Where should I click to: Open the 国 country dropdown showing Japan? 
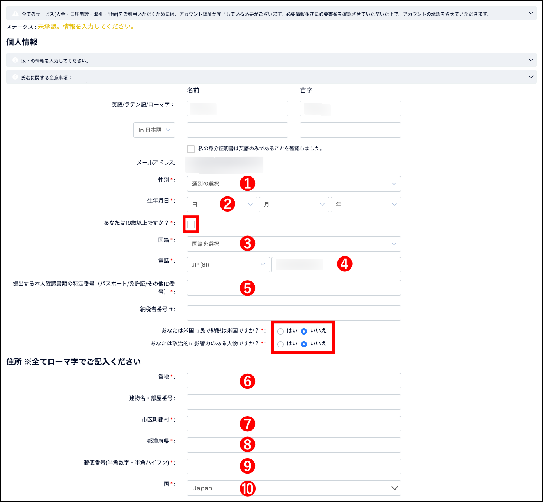[293, 488]
